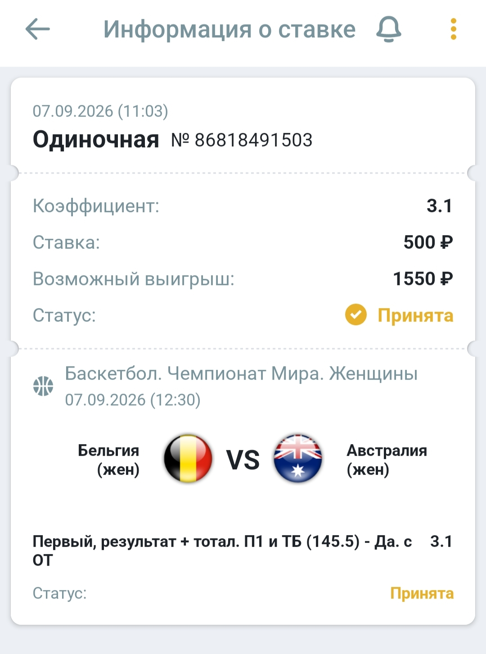486x654 pixels.
Task: Select bet number 86818491503
Action: (242, 140)
